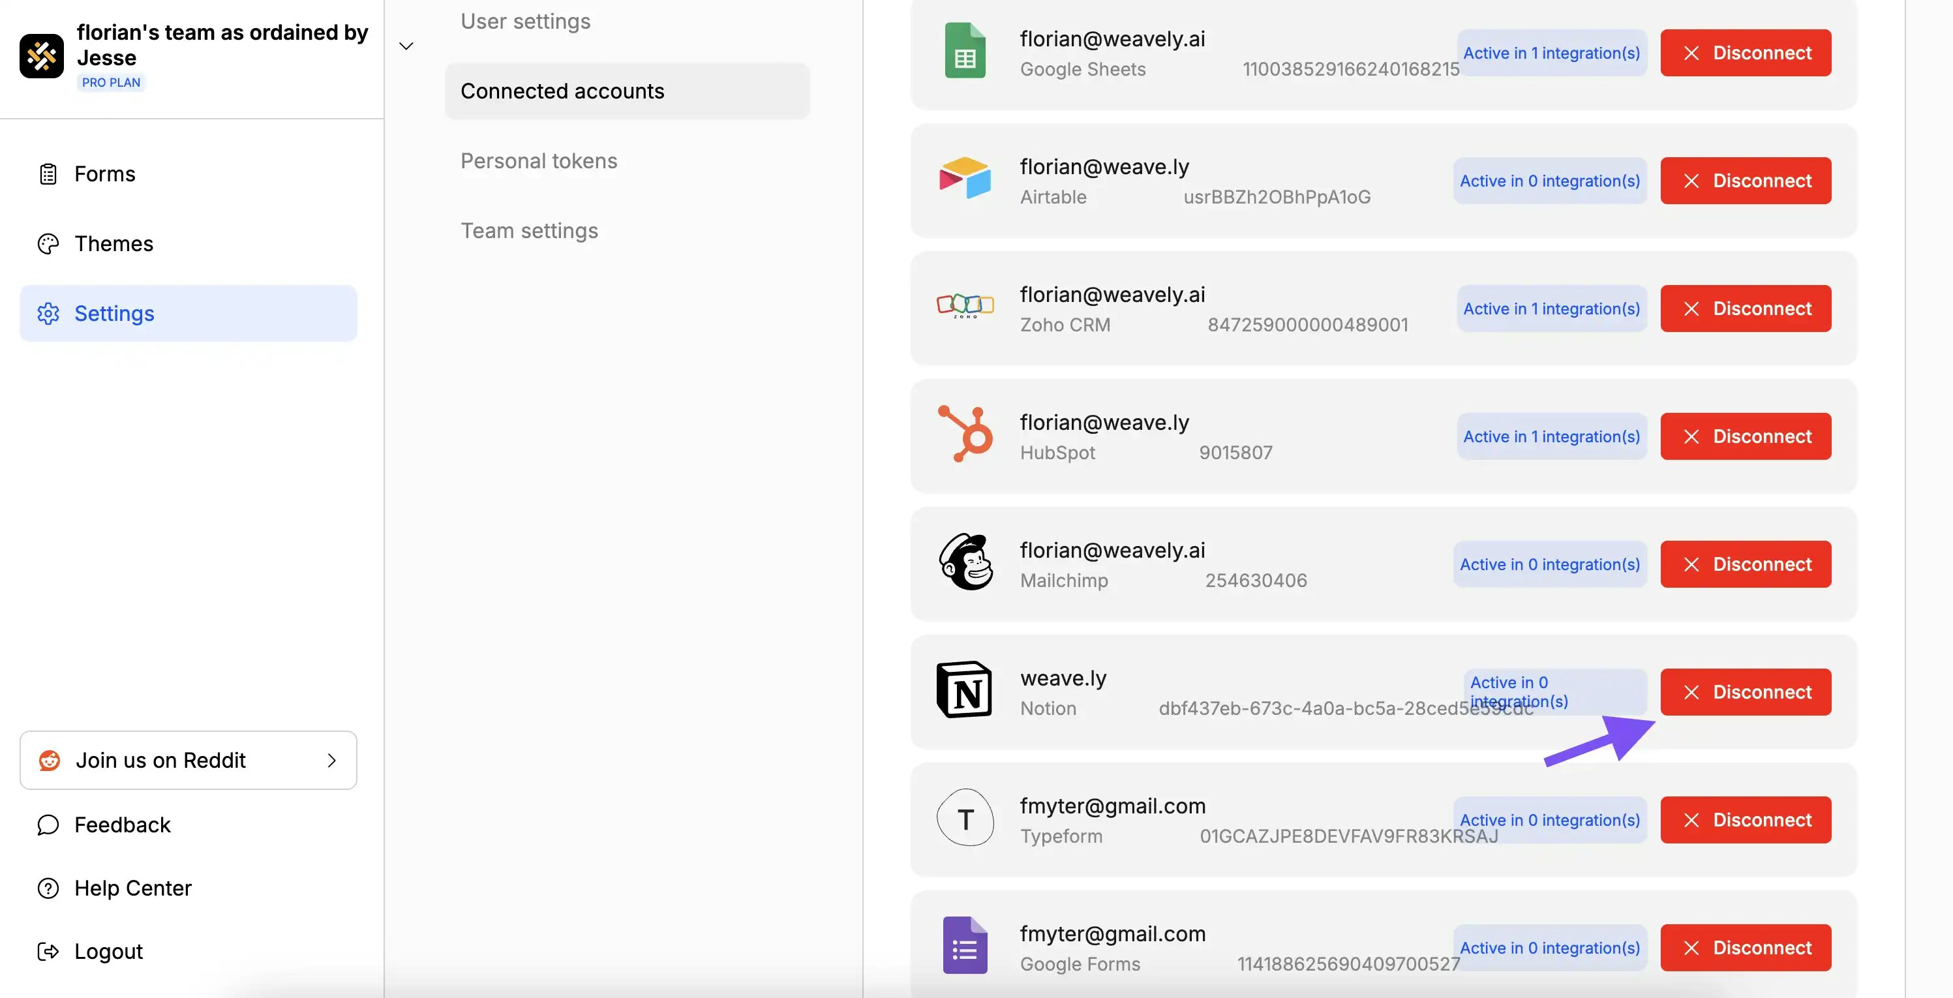Click the Settings gear icon in sidebar
This screenshot has height=998, width=1953.
48,313
